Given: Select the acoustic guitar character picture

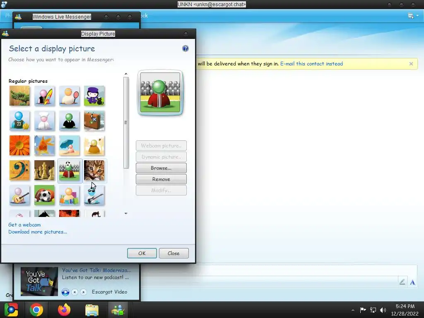Looking at the screenshot, I should pos(19,195).
